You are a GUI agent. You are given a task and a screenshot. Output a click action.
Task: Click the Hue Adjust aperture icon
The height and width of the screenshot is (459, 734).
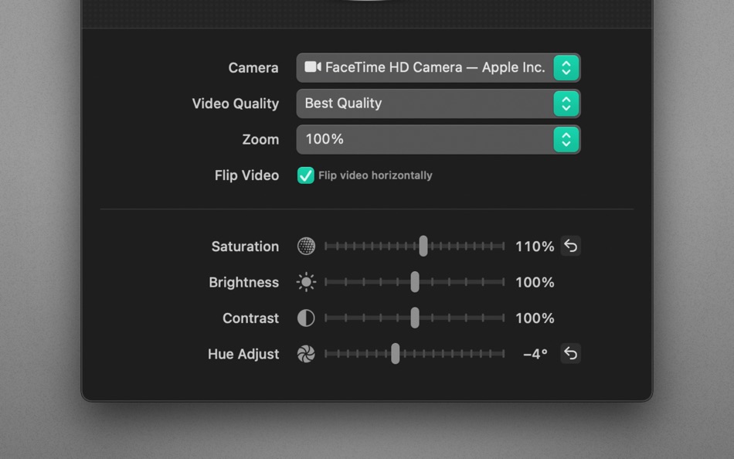point(307,354)
